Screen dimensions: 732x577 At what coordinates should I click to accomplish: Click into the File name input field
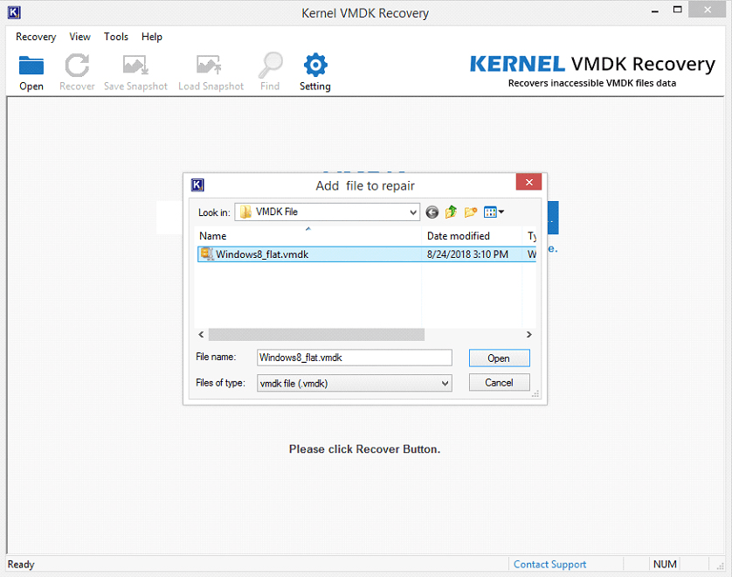pos(355,358)
